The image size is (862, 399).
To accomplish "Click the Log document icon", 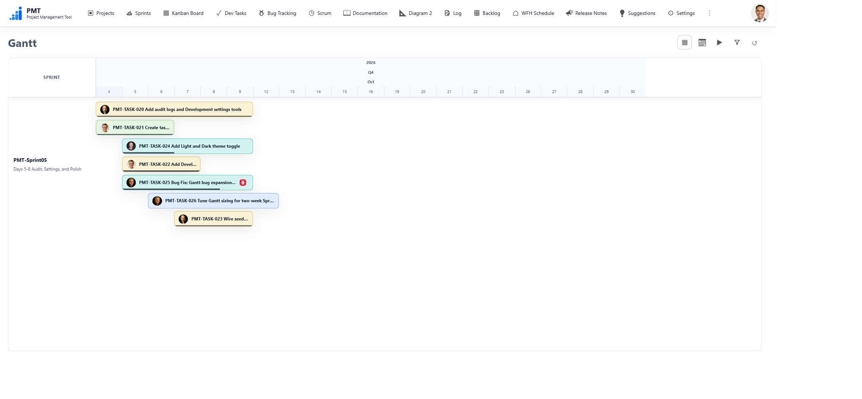I will tap(447, 13).
